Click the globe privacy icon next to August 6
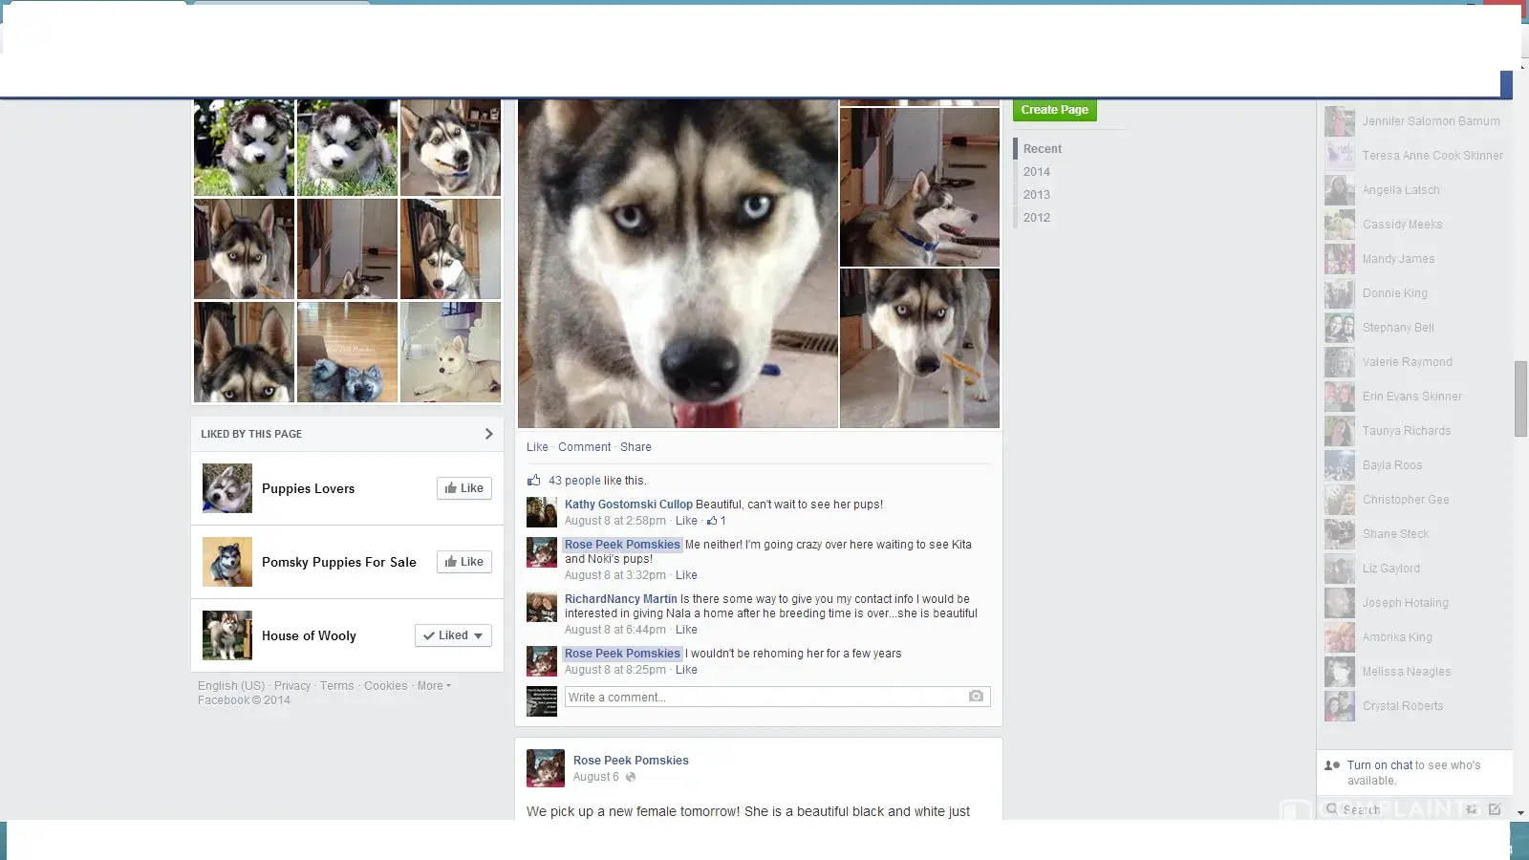Screen dimensions: 1529x860 [x=631, y=777]
